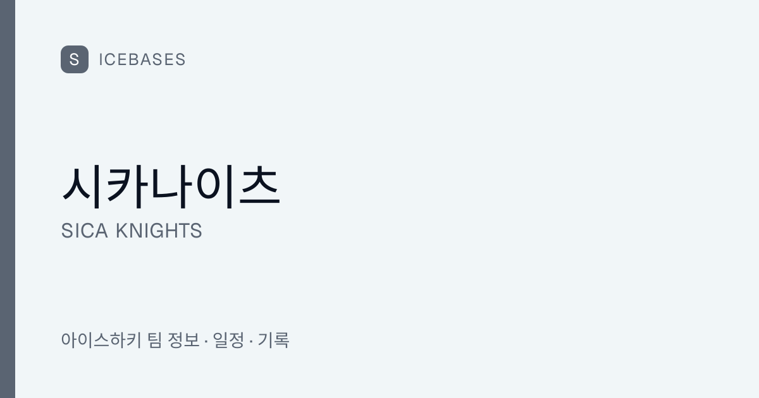759x398 pixels.
Task: Click the dark vertical accent bar
Action: coord(8,199)
